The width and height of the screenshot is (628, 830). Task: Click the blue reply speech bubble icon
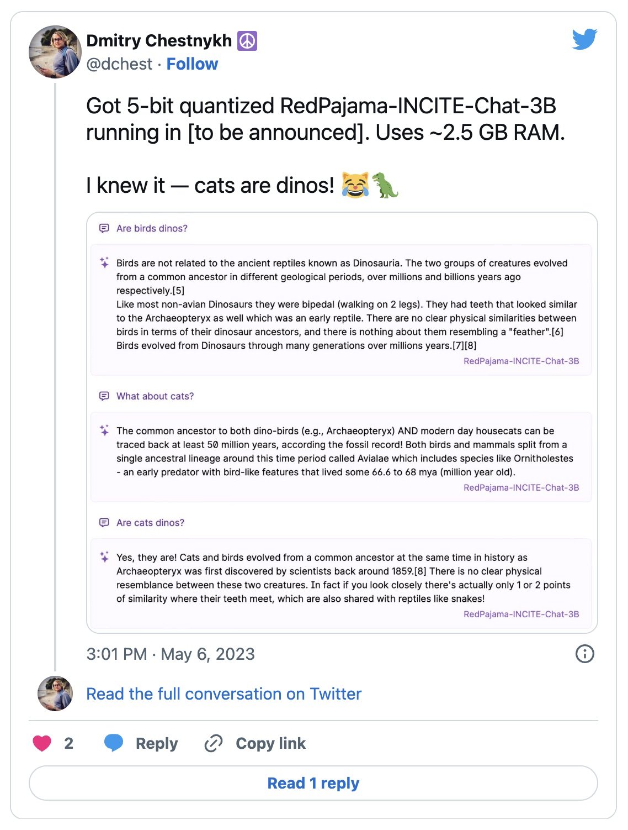(x=114, y=743)
